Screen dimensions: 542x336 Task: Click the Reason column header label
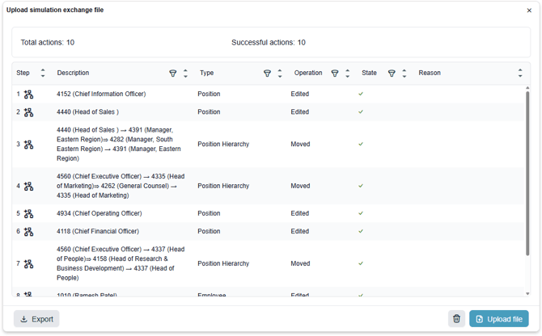point(430,73)
